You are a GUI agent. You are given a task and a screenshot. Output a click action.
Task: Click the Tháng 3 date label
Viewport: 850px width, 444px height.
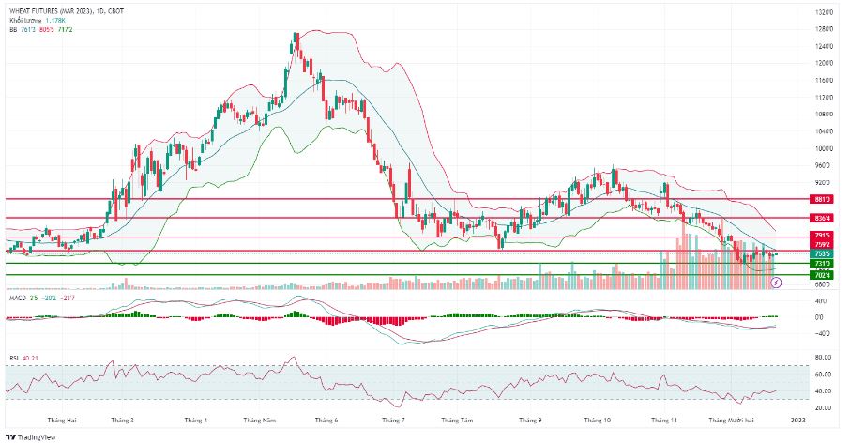[123, 421]
